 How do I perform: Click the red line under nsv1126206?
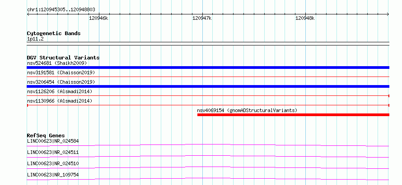pos(208,95)
